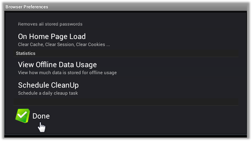Click the Browser Preferences title bar
The height and width of the screenshot is (141, 252).
(x=126, y=7)
